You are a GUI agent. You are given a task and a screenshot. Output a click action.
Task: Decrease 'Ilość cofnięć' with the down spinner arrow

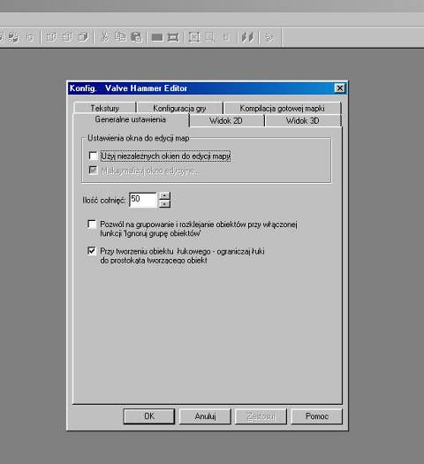[164, 204]
